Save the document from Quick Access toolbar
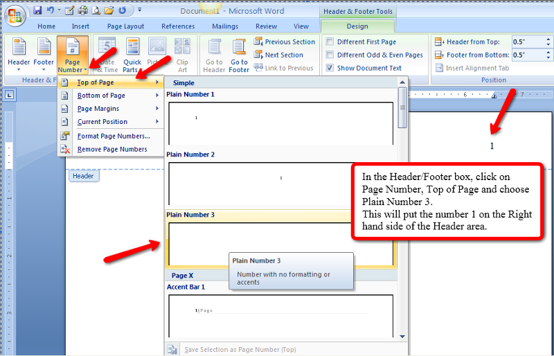 (x=37, y=10)
